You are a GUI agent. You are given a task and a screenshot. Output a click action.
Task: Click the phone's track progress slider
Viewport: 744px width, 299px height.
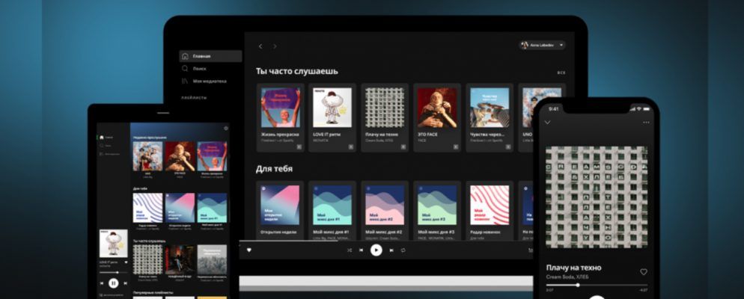pos(597,285)
